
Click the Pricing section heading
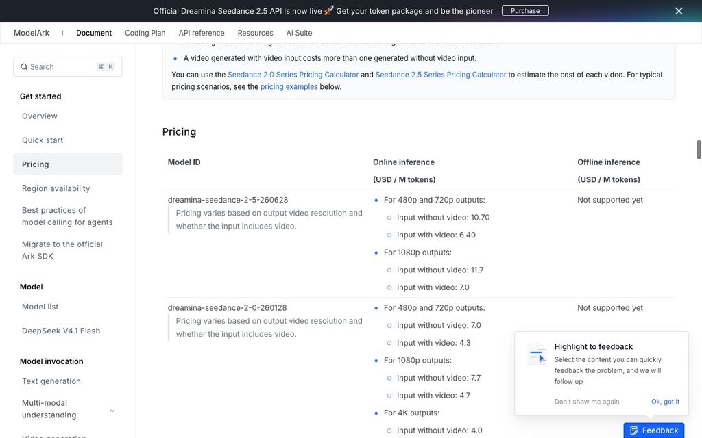click(179, 132)
